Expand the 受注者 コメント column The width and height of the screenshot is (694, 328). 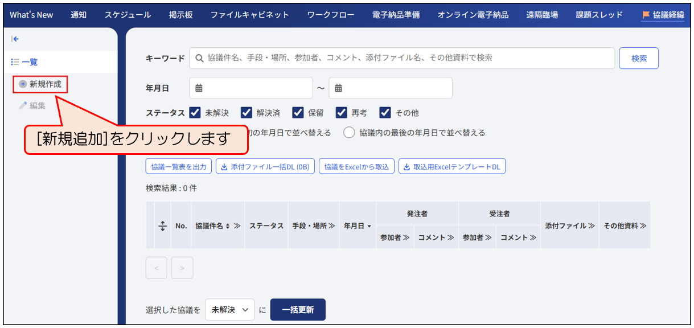pyautogui.click(x=533, y=237)
